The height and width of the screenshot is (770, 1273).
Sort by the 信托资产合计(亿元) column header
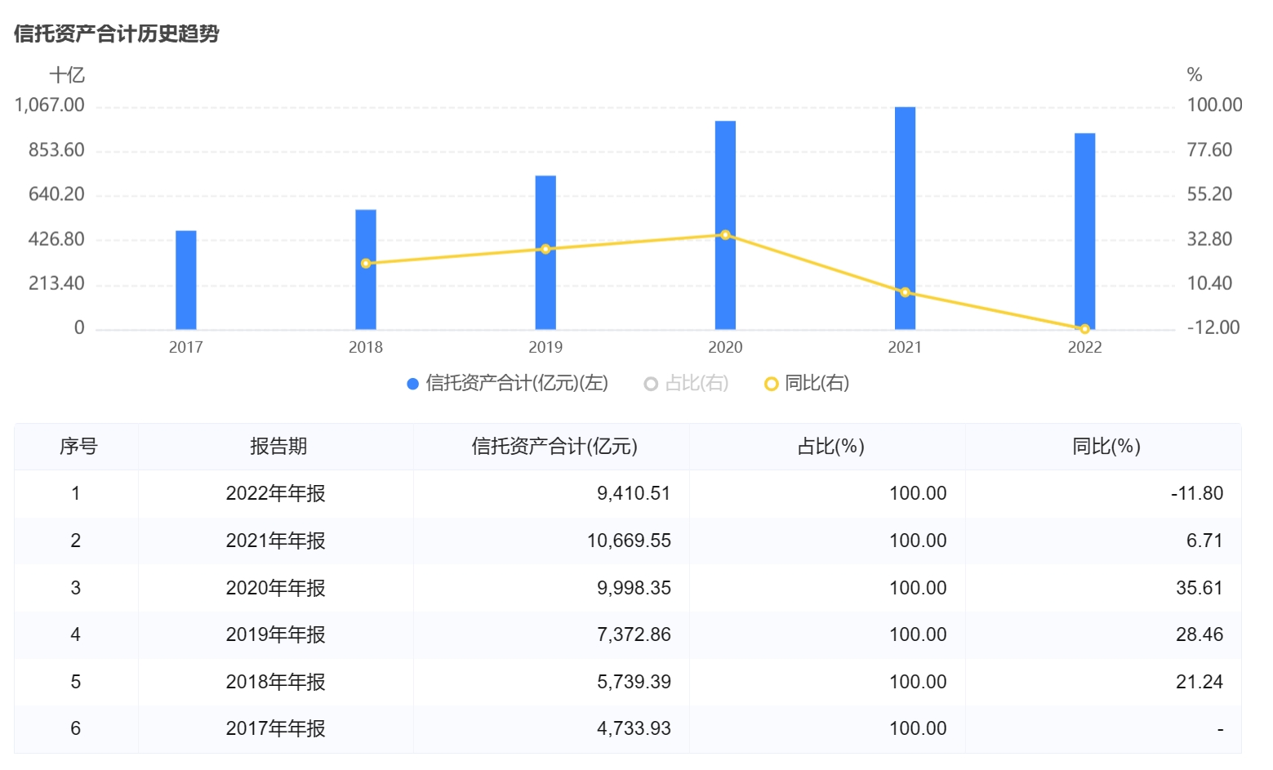tap(554, 447)
